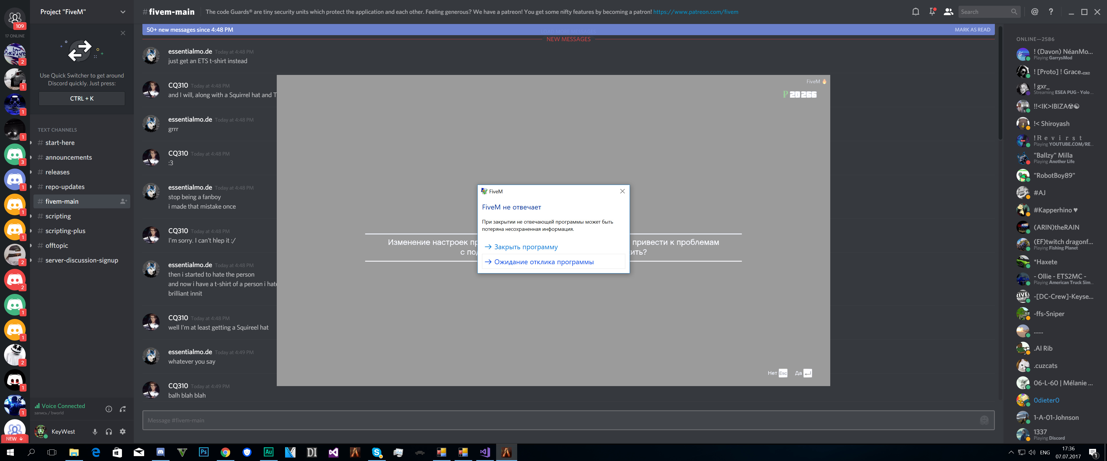
Task: Click NEW unread indicator at bottom
Action: pos(15,439)
